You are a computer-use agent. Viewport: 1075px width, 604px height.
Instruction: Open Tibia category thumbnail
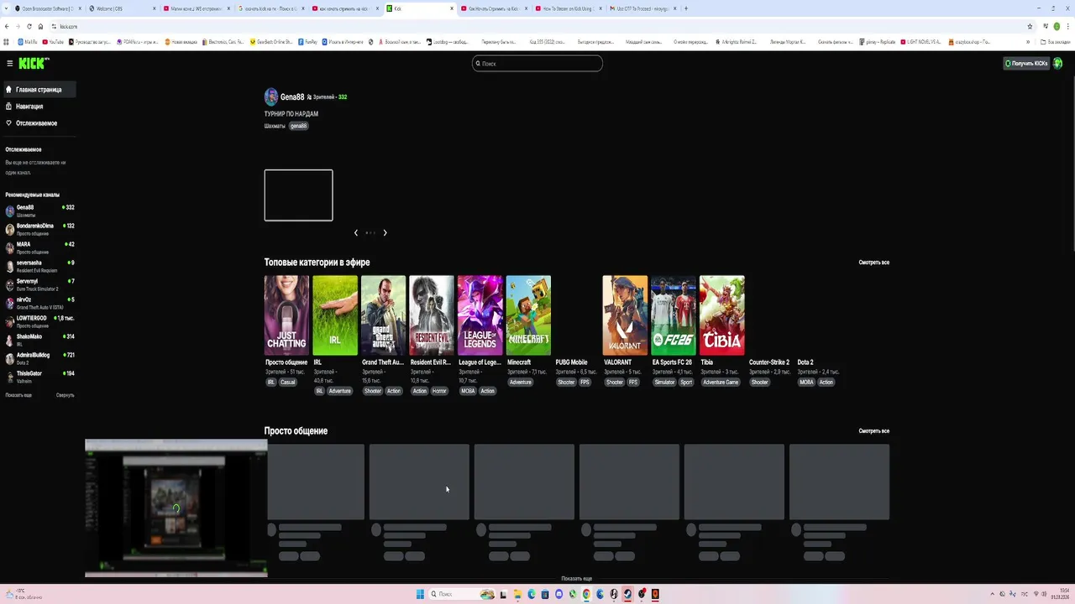722,315
